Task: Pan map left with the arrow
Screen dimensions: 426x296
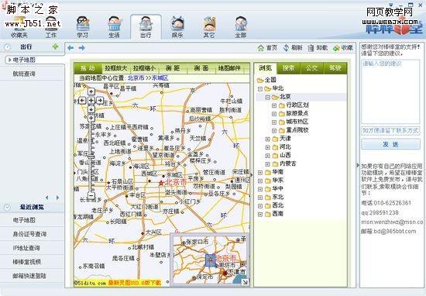Action: [x=82, y=100]
